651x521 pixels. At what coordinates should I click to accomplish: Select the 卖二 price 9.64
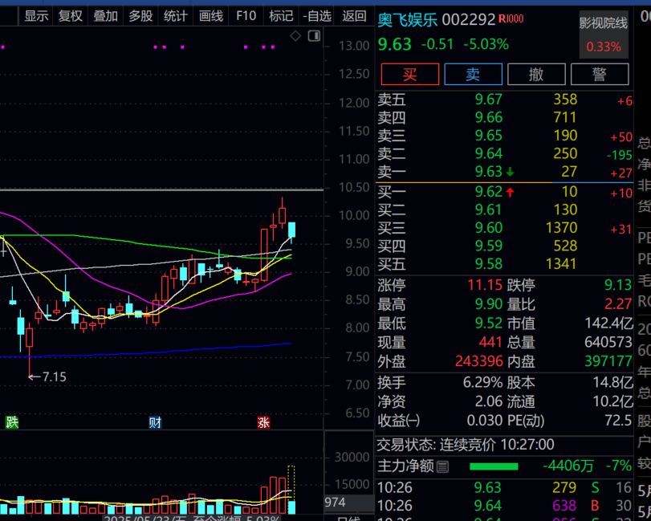(x=489, y=153)
